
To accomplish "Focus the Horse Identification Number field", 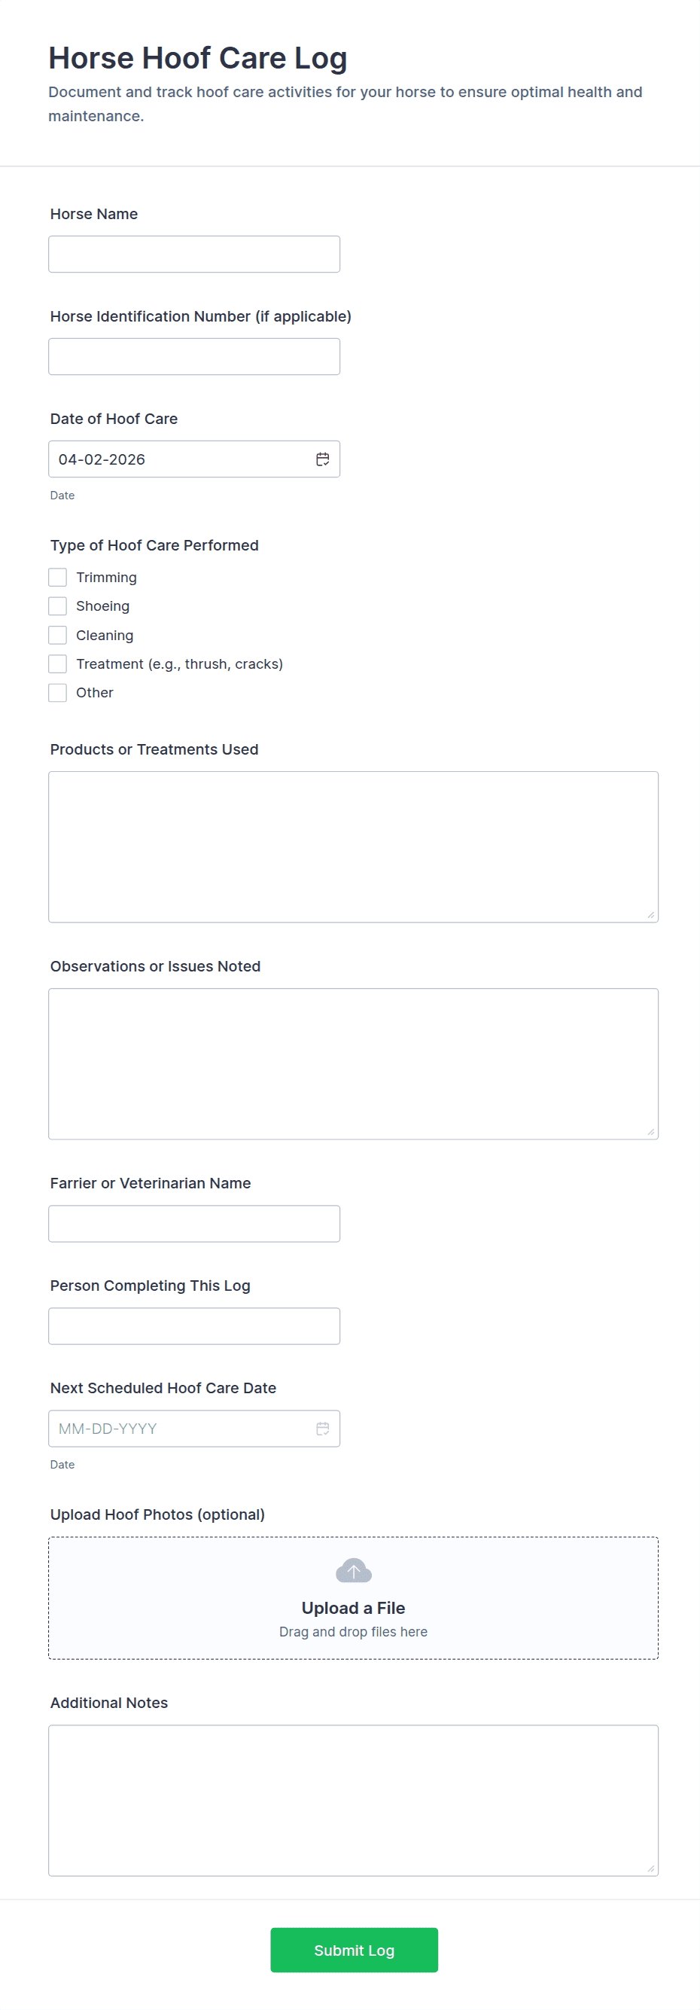I will [194, 356].
